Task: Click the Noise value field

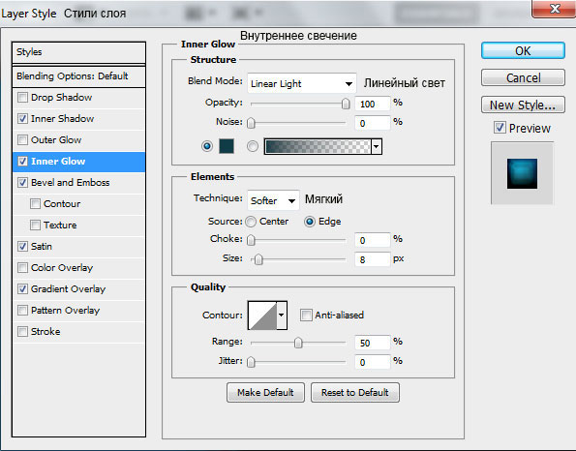Action: click(x=373, y=123)
